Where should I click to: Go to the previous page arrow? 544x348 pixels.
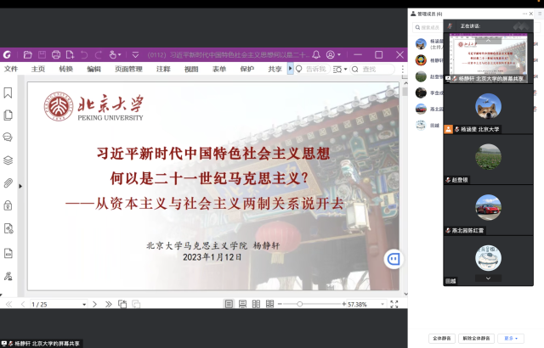(x=23, y=304)
